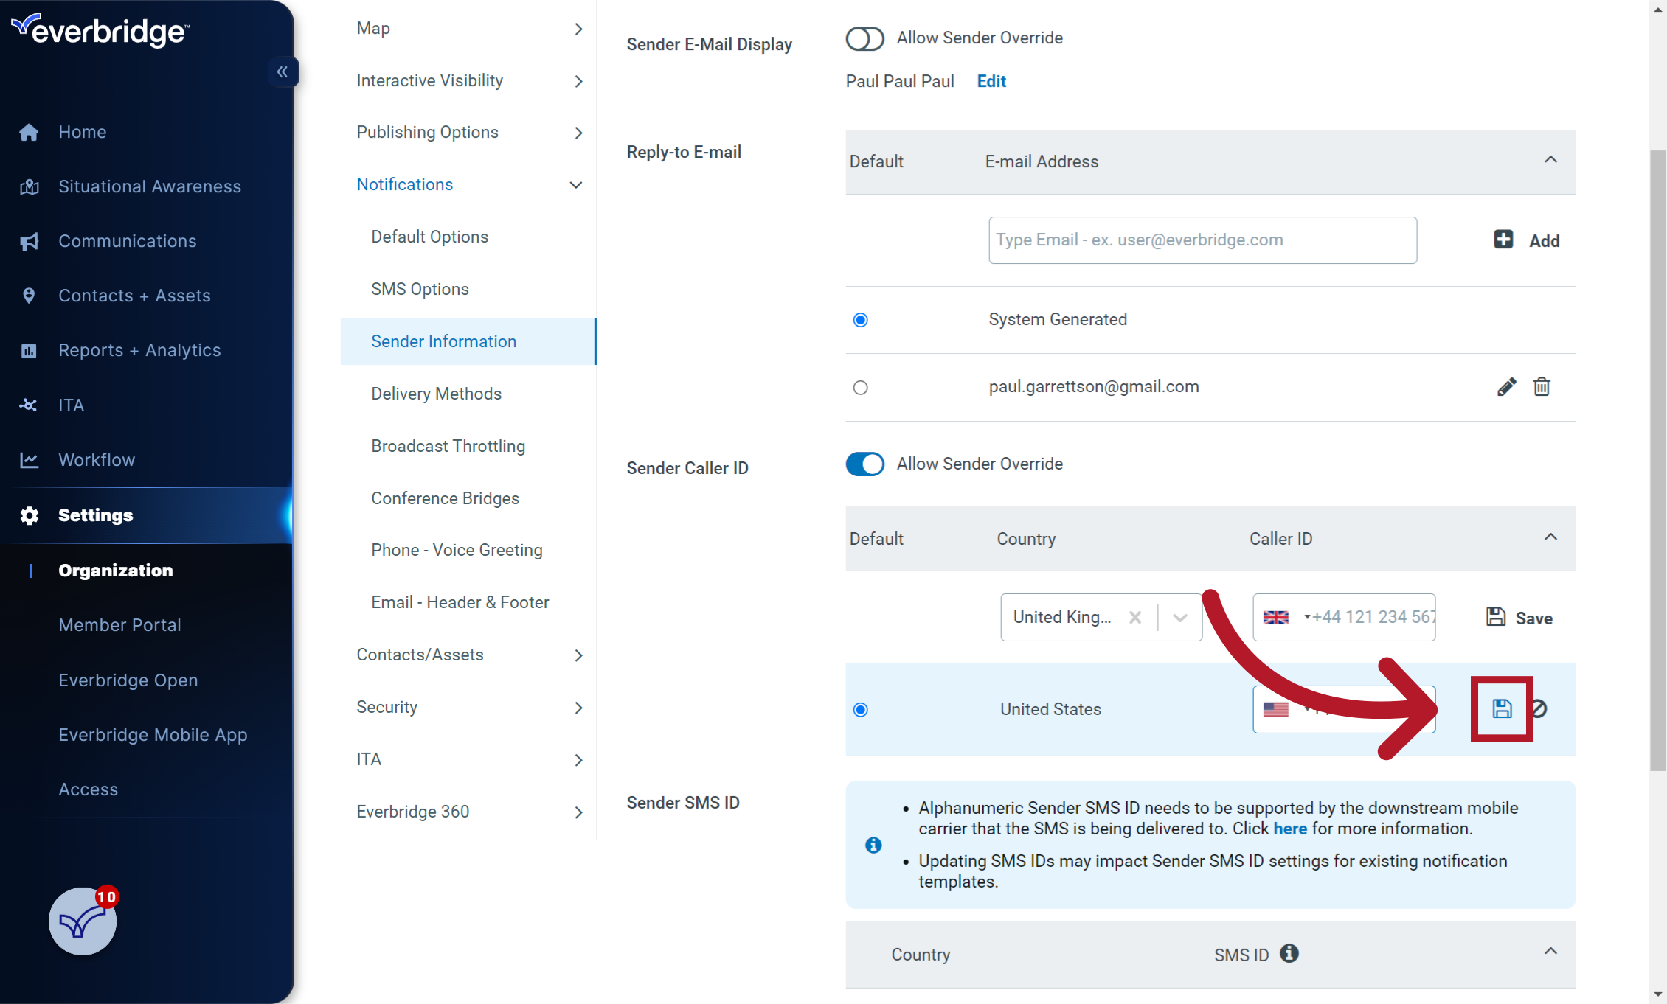1667x1004 pixels.
Task: Edit paul.garrettson@gmail.com with pencil icon
Action: [1507, 387]
